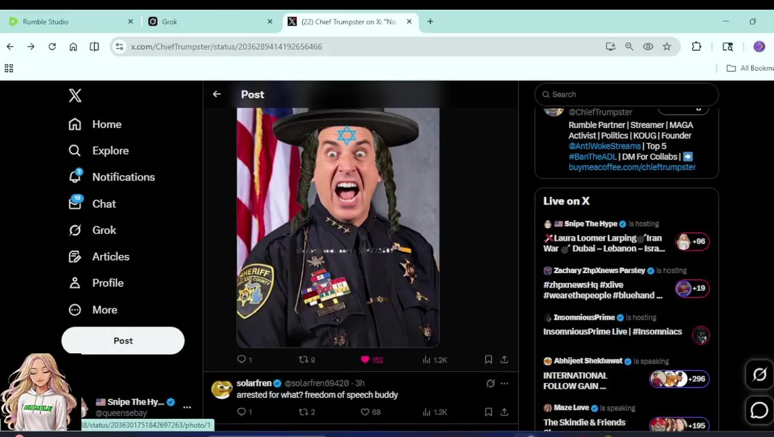Repost the main post with 9 reposts
This screenshot has height=437, width=774.
tap(304, 360)
